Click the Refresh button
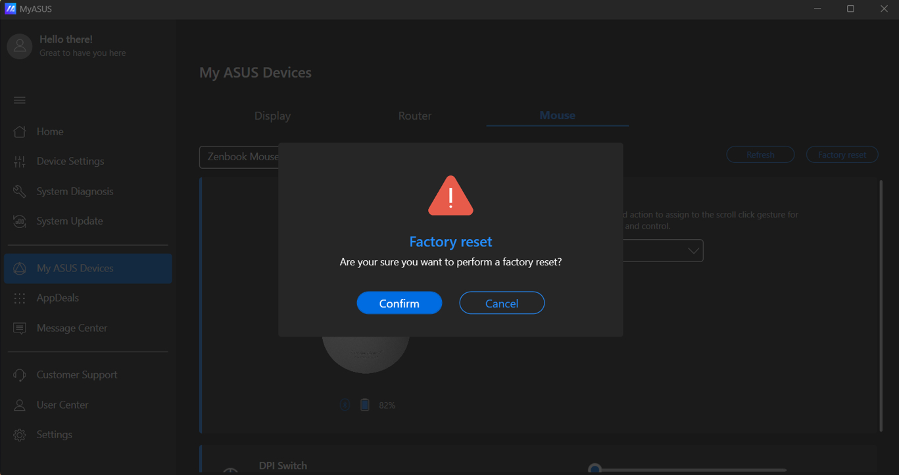 point(760,154)
